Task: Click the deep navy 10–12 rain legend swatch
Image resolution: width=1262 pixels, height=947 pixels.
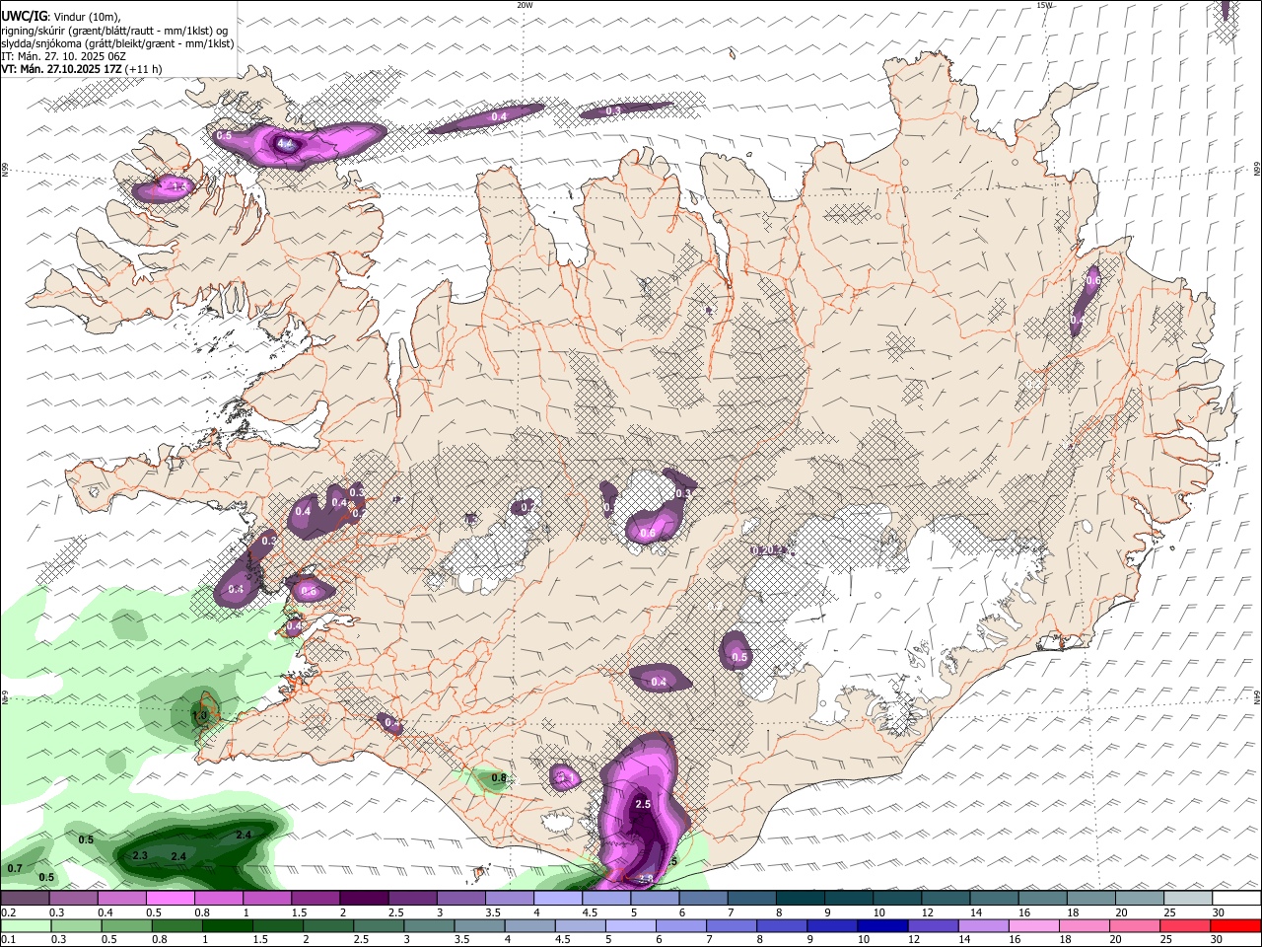Action: point(882,926)
